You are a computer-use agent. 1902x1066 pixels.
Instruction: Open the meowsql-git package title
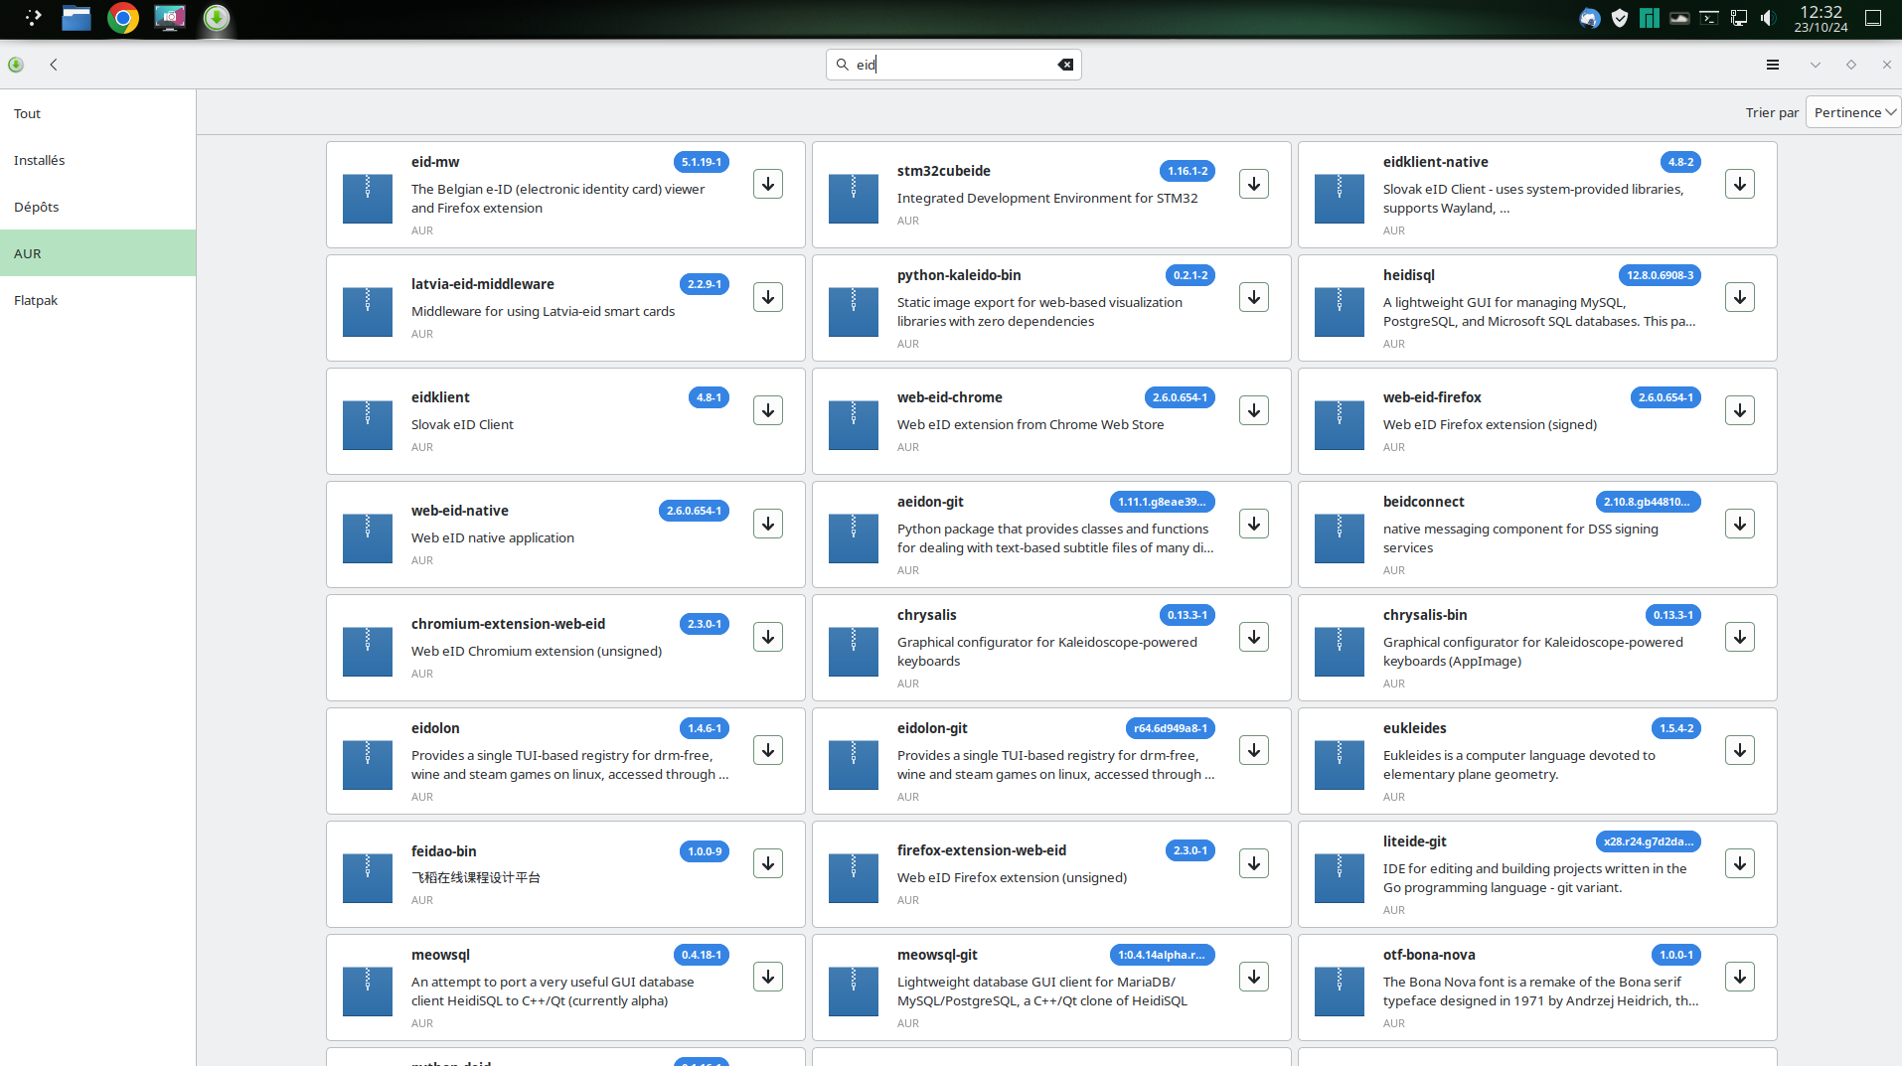pos(937,955)
